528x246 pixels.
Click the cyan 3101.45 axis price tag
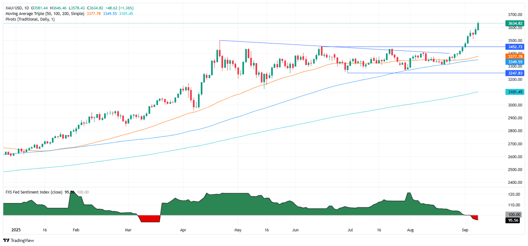[514, 92]
